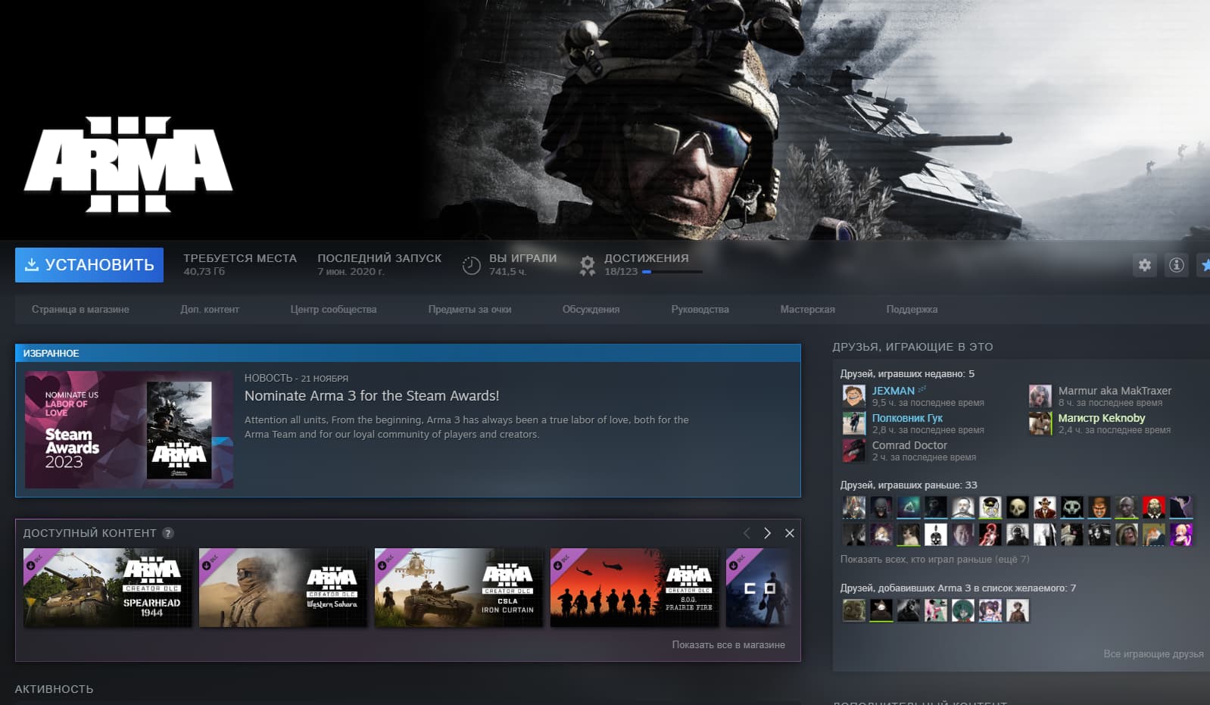Screen dimensions: 1210x705
Task: Open Страница в магазине tab
Action: coord(80,309)
